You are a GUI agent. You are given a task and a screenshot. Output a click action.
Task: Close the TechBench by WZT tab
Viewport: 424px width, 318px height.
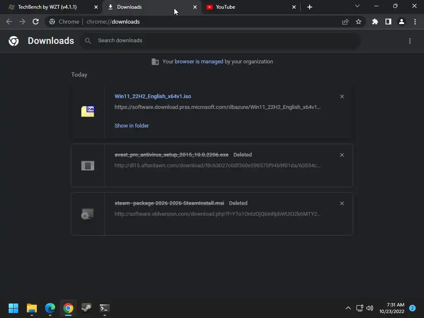pyautogui.click(x=96, y=7)
